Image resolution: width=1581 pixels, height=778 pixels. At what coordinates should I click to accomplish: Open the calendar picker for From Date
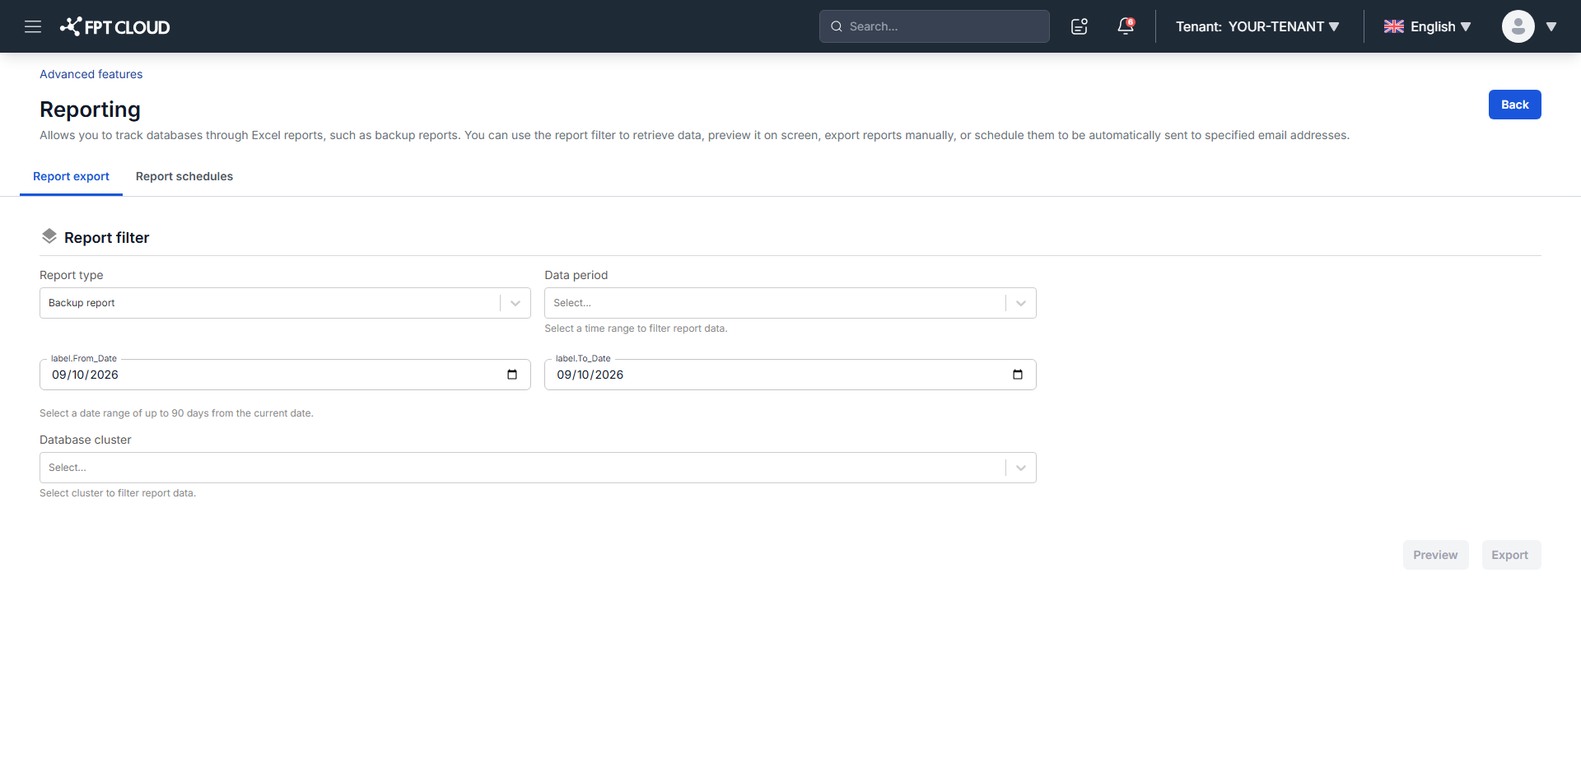tap(512, 375)
